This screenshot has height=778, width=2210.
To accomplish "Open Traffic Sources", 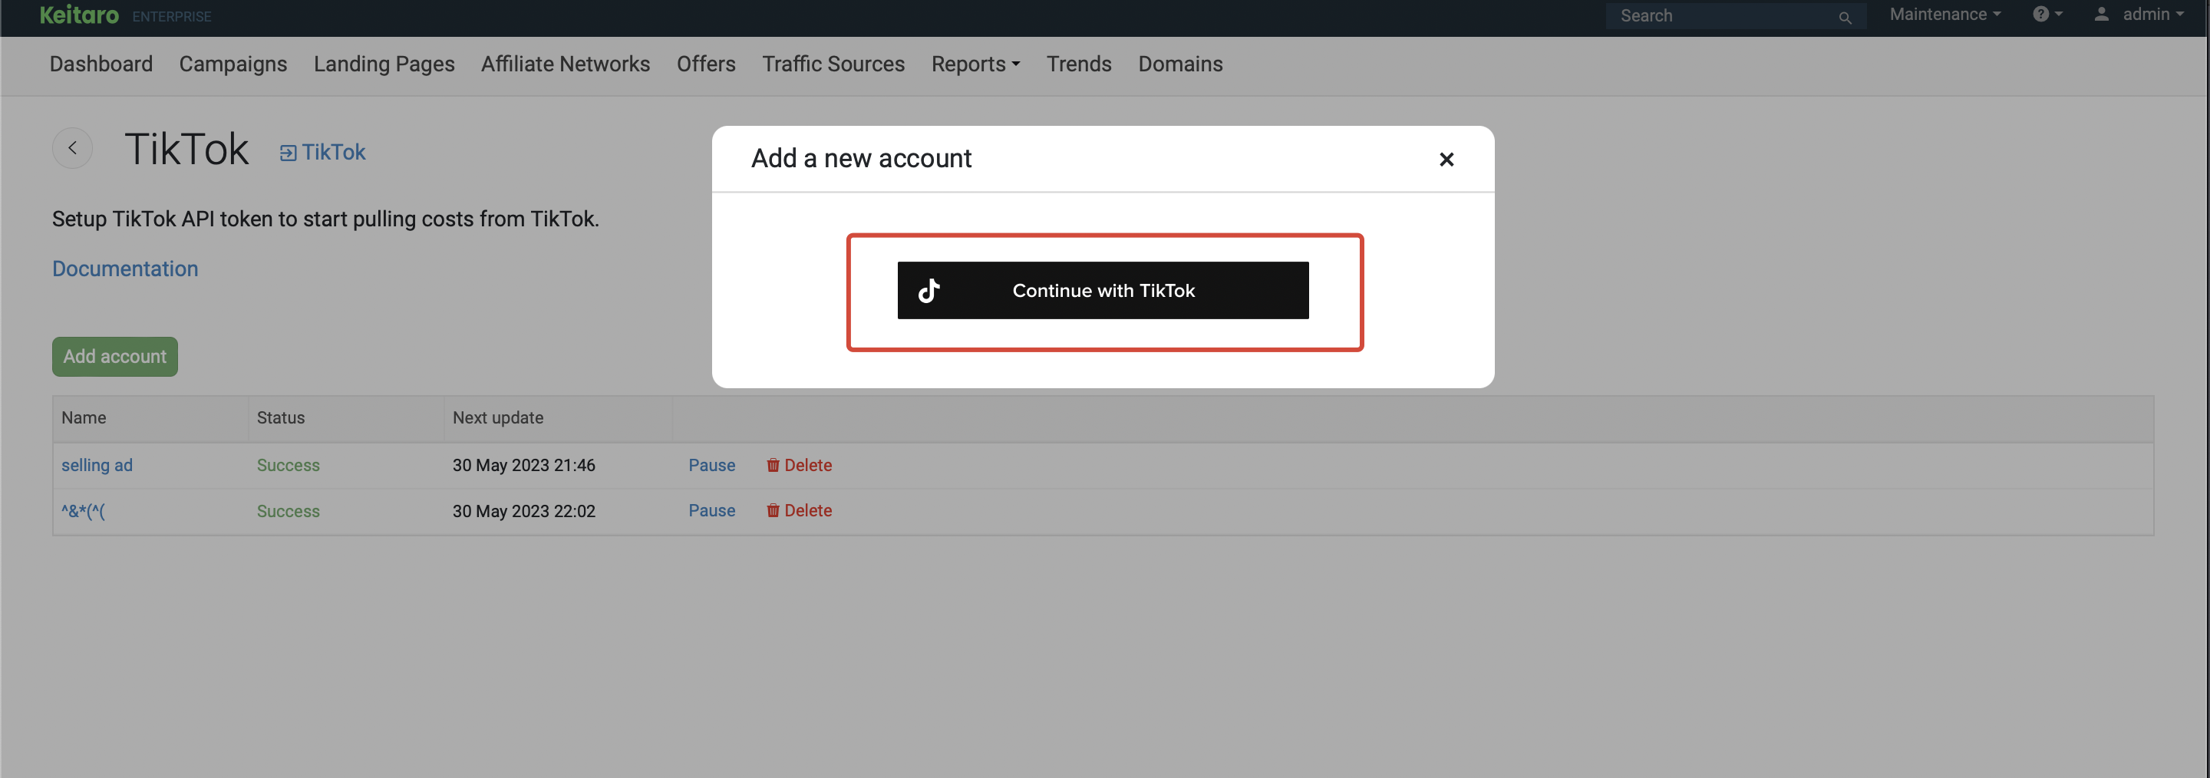I will (833, 64).
